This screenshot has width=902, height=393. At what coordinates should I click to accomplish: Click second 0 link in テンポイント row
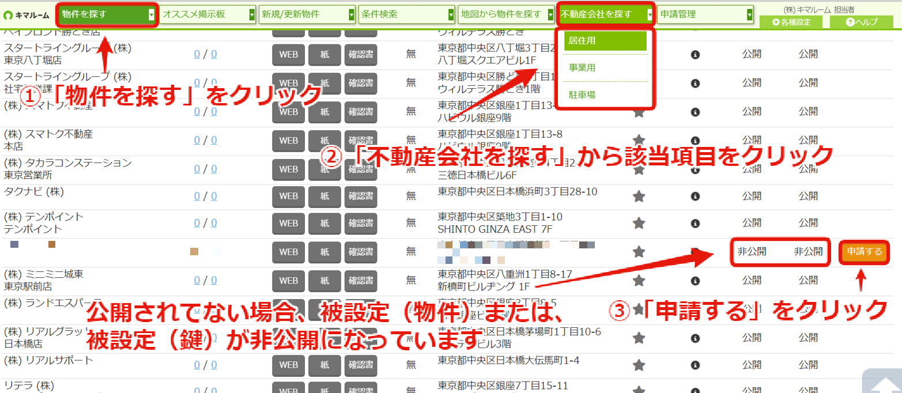click(214, 223)
